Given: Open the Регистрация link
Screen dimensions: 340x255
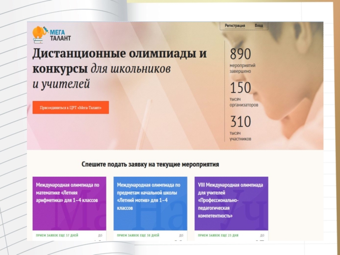Looking at the screenshot, I should [x=235, y=25].
